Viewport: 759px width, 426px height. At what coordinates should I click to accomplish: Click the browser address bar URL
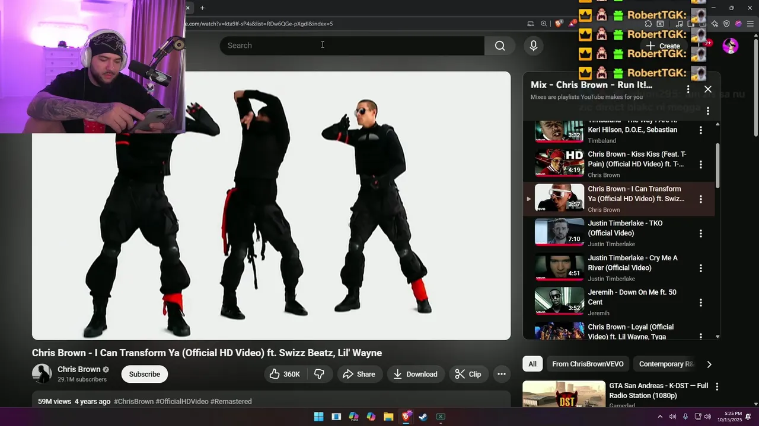pos(259,24)
